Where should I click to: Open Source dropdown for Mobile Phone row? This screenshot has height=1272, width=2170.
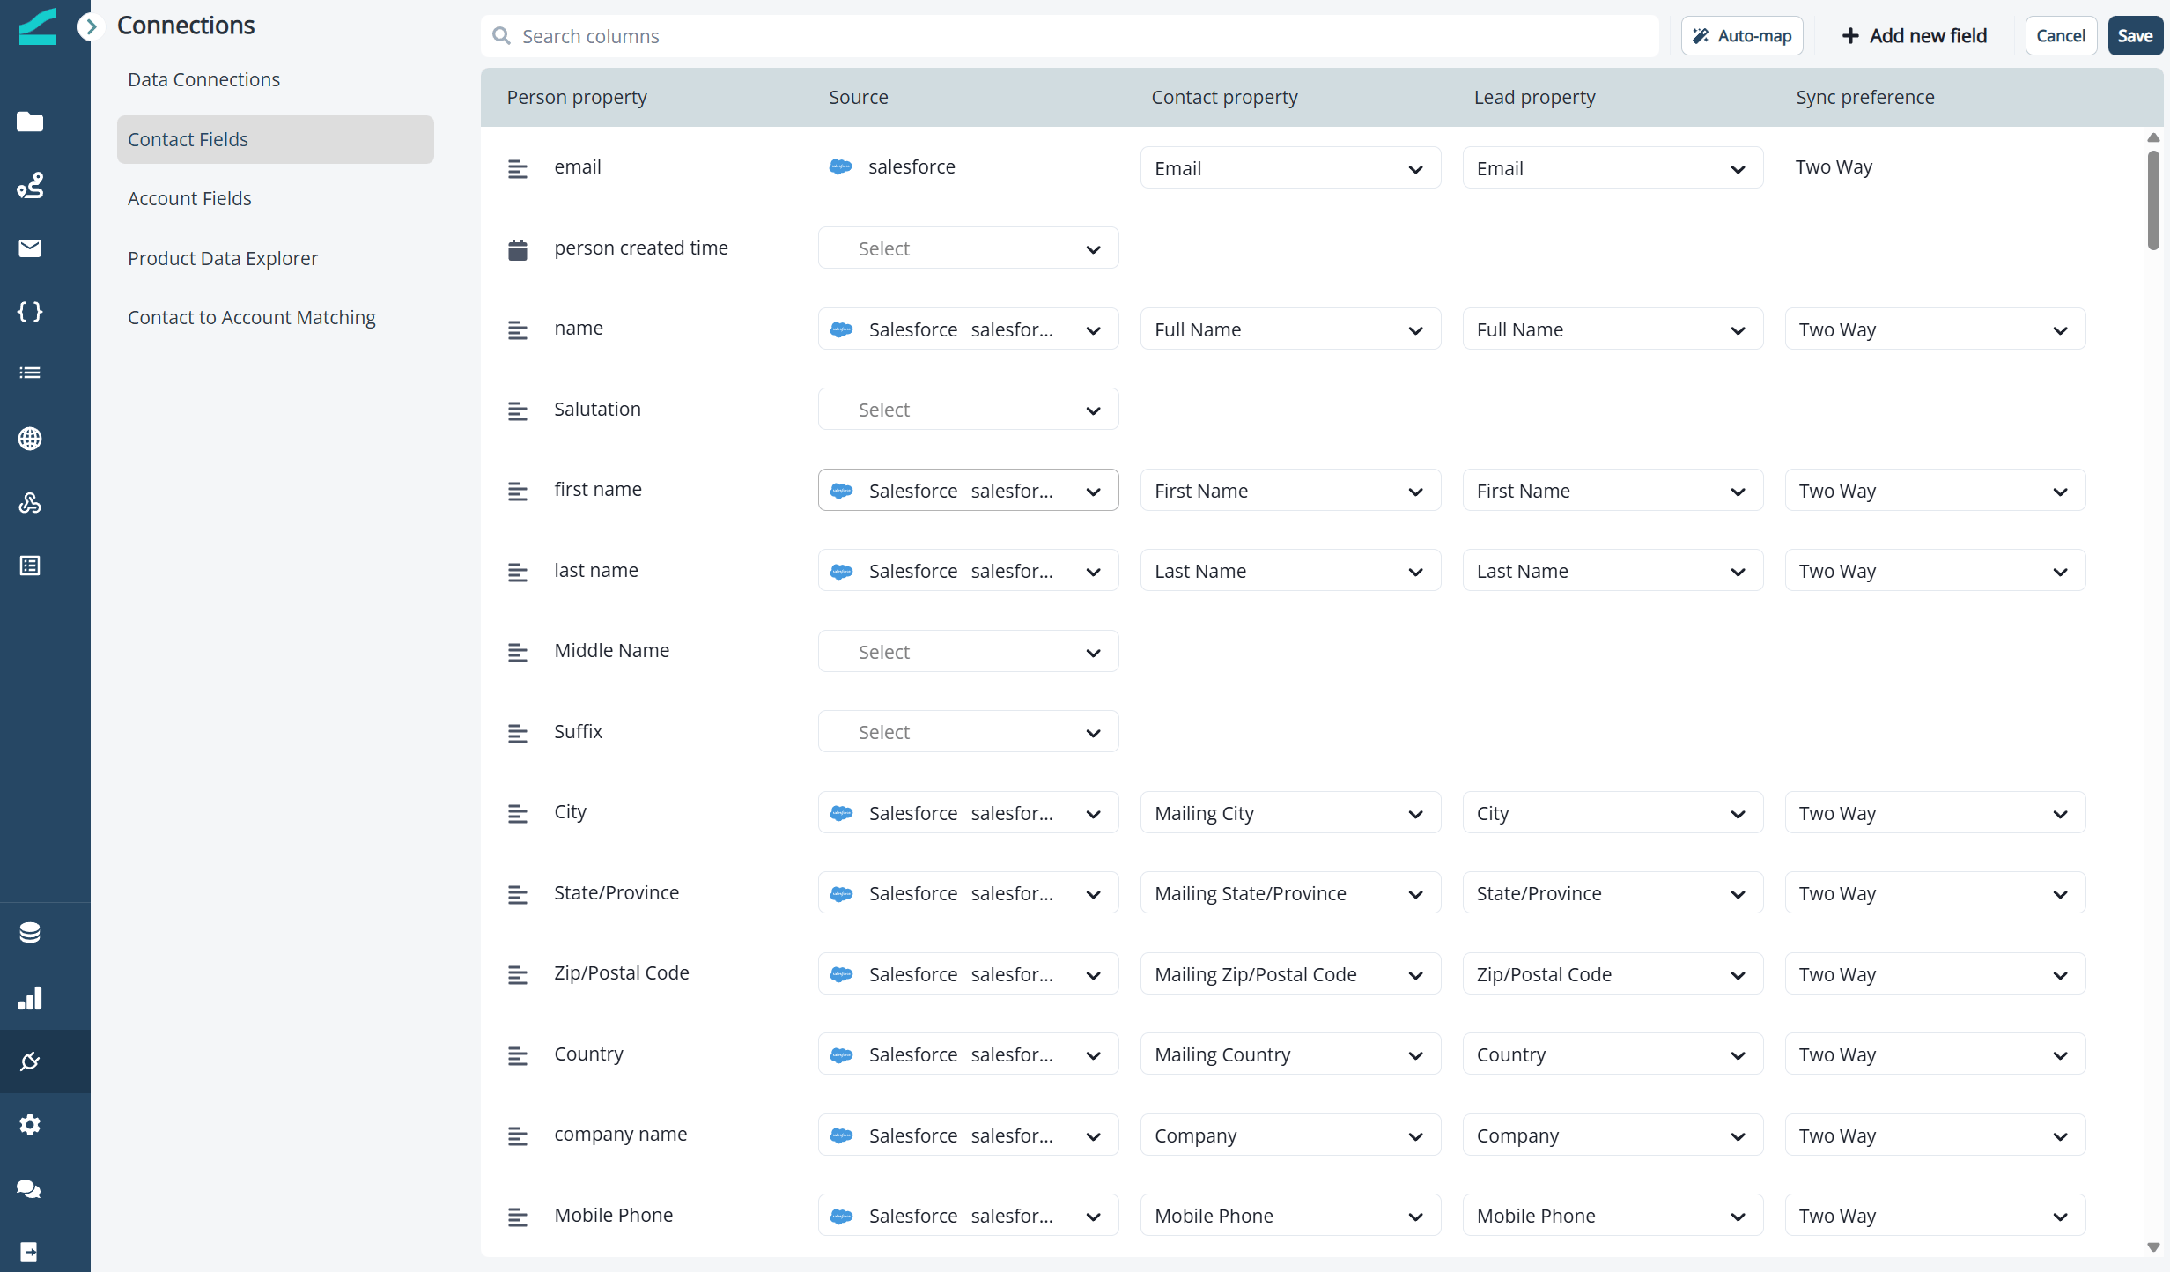(x=968, y=1216)
